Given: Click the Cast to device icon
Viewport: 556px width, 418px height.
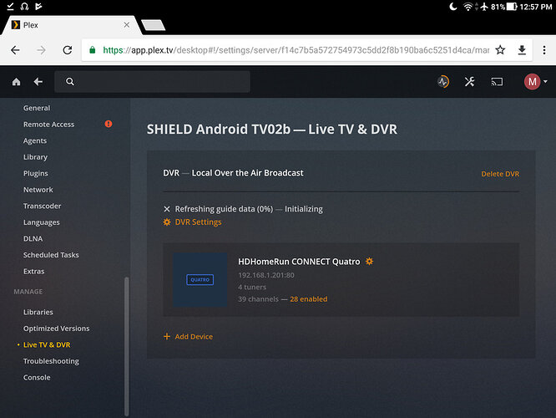Looking at the screenshot, I should point(497,82).
